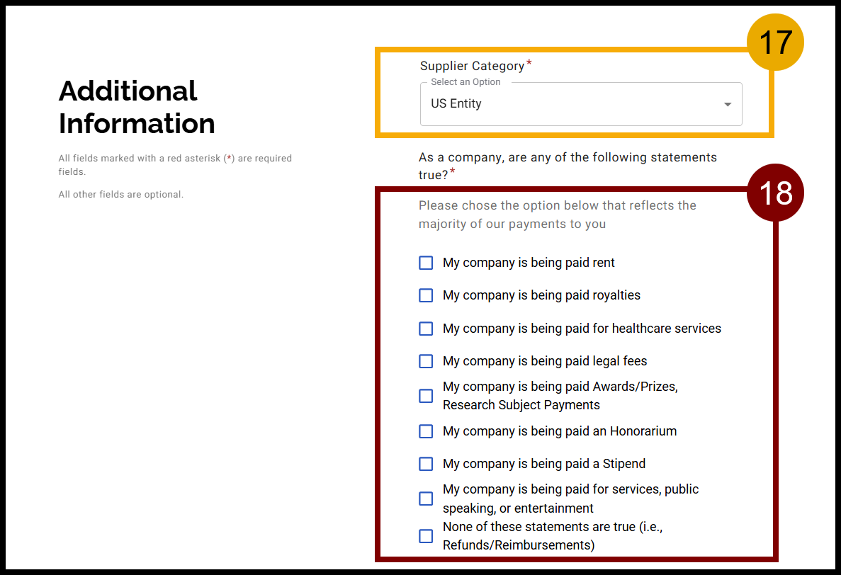Click the number 17 callout badge
Screen dimensions: 841x575
775,42
